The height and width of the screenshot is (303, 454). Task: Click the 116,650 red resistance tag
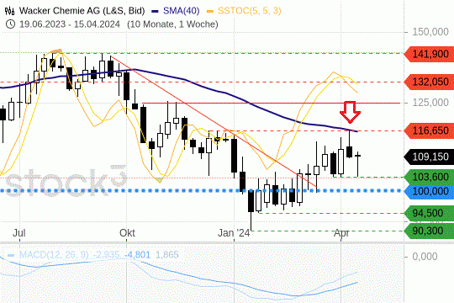pos(429,130)
